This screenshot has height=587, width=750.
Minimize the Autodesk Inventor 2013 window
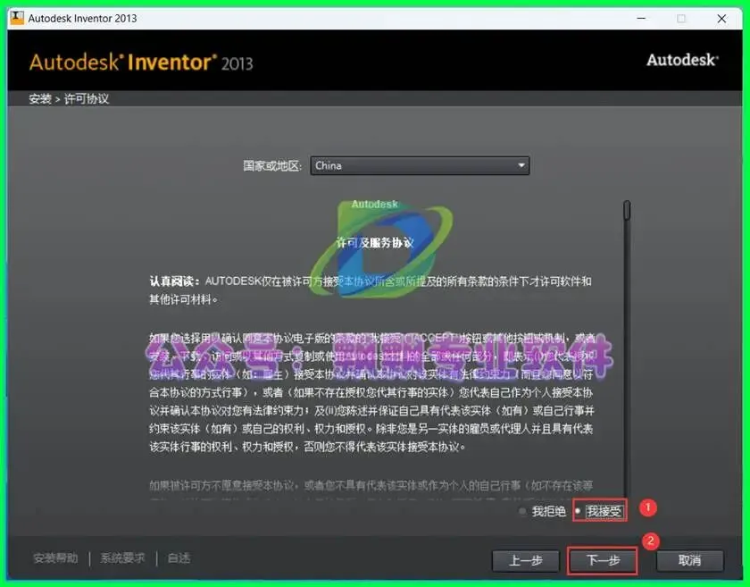[x=641, y=18]
